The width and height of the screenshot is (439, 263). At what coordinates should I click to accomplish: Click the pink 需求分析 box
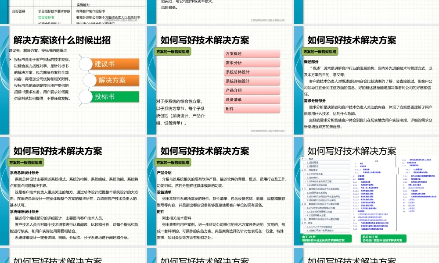pyautogui.click(x=252, y=63)
